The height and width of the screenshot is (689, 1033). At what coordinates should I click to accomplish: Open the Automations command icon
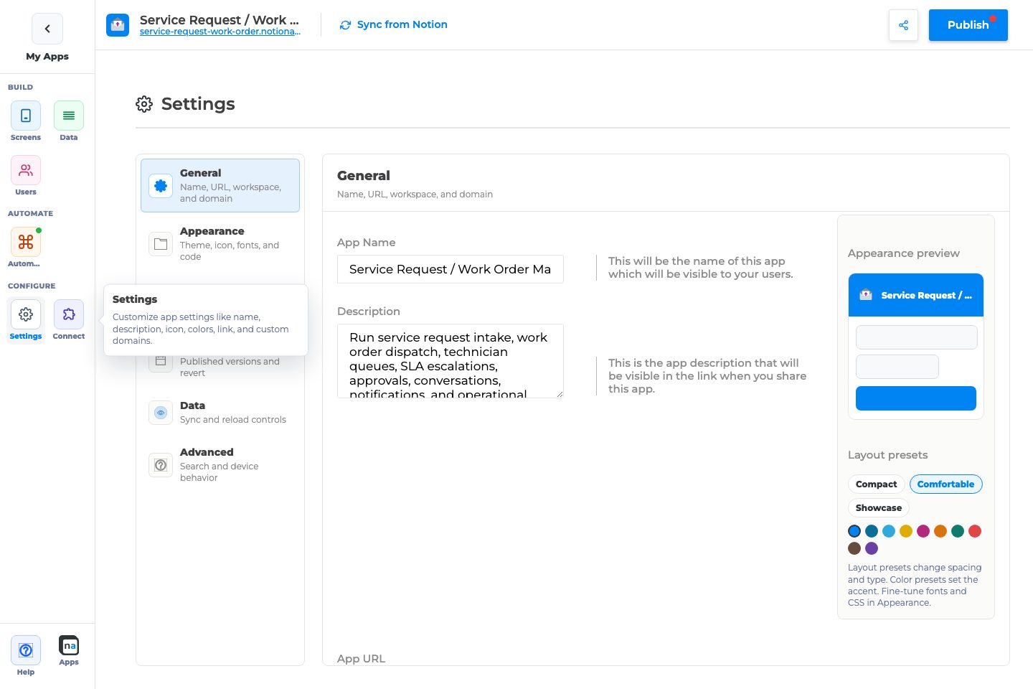point(26,242)
